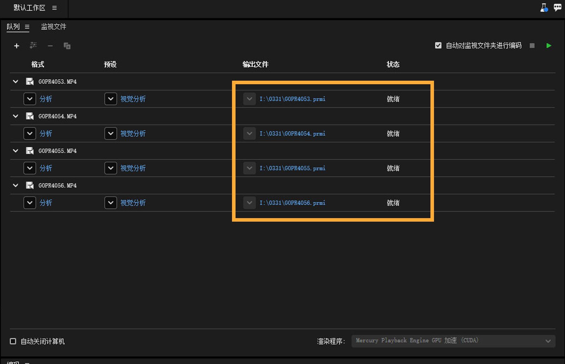Click the 分析 format link for GOPR4053
This screenshot has height=364, width=565.
[46, 99]
